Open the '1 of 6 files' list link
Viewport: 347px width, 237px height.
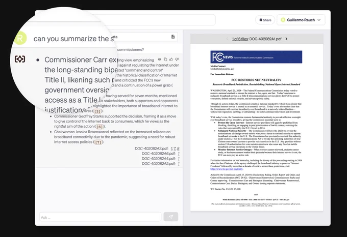240,39
